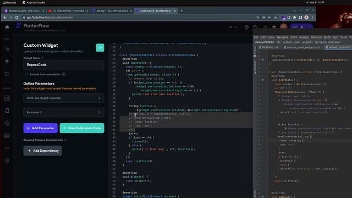The height and width of the screenshot is (198, 352).
Task: Open the Chrome profile avatar
Action: pyautogui.click(x=306, y=17)
